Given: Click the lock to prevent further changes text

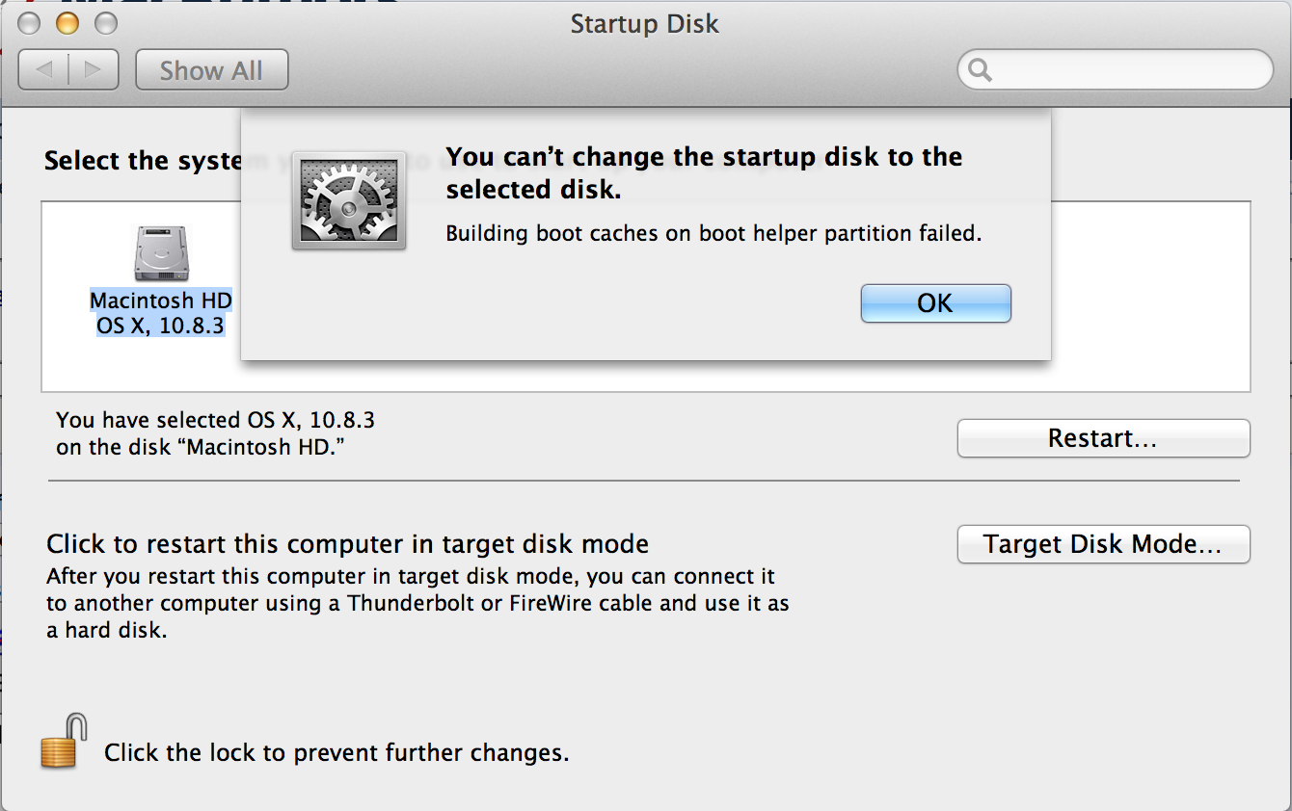Looking at the screenshot, I should (x=336, y=752).
